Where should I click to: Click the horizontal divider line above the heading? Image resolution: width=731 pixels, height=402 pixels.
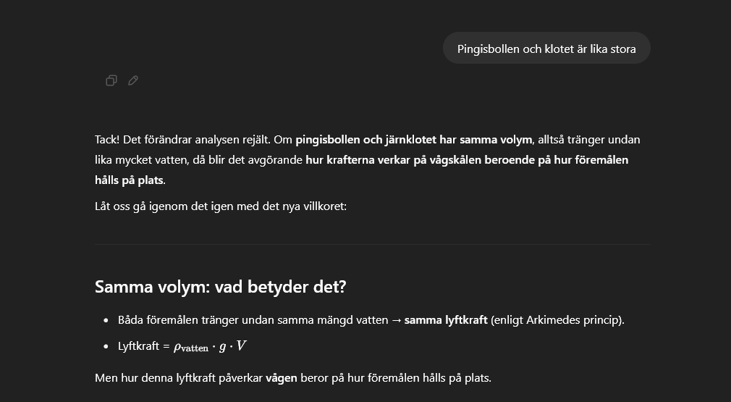pyautogui.click(x=372, y=245)
